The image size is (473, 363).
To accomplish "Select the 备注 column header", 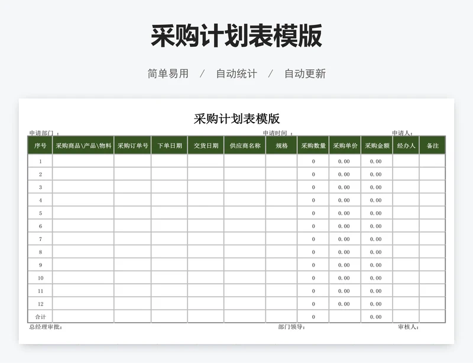I will tap(432, 146).
